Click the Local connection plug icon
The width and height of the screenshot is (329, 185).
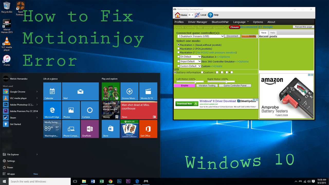click(197, 15)
